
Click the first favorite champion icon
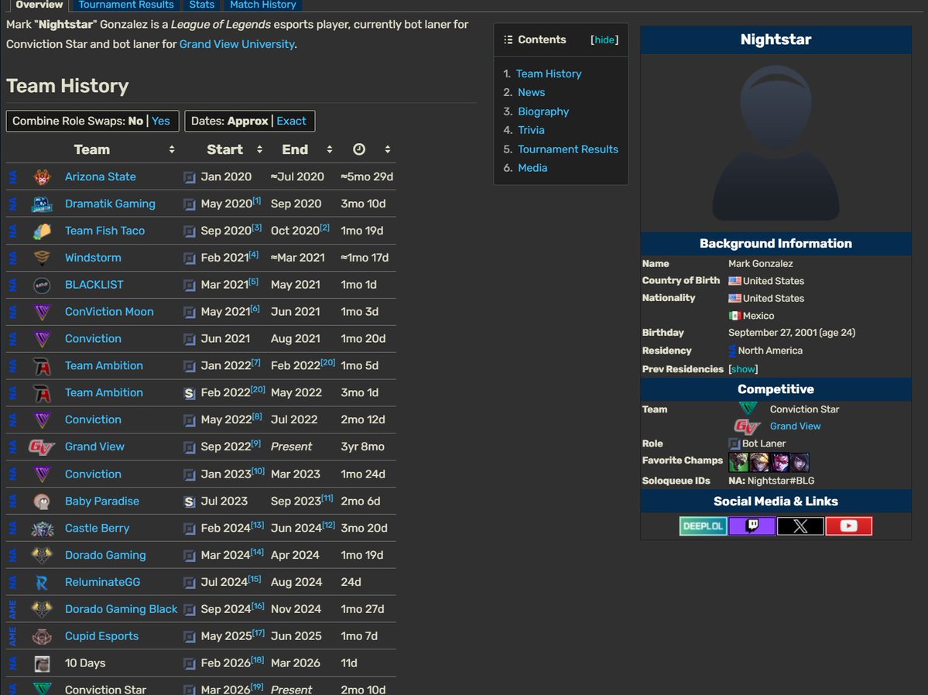pyautogui.click(x=738, y=461)
